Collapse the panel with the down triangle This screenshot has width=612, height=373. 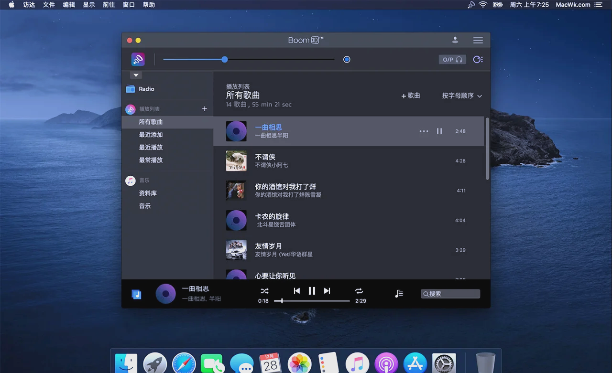point(136,75)
